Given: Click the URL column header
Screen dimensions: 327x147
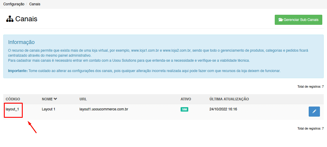Looking at the screenshot, I should click(83, 99).
